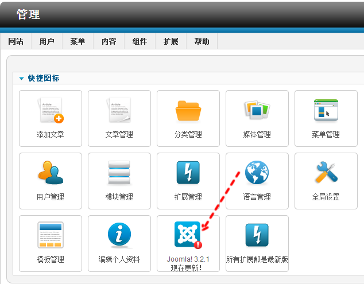364x284 pixels.
Task: Open the 分类管理 folder icon
Action: [x=188, y=112]
